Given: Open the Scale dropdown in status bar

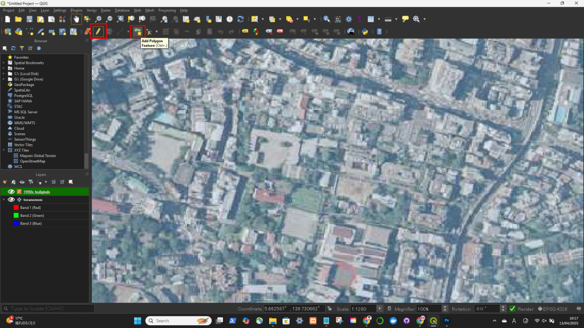Looking at the screenshot, I should pyautogui.click(x=380, y=309).
